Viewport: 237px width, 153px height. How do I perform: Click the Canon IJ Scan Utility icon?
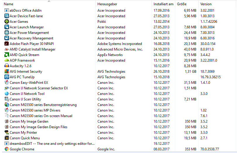tap(7, 99)
